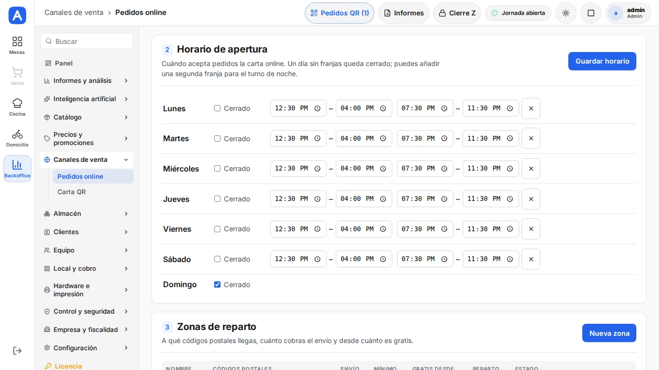Click the fullscreen square icon in header
Screen dimensions: 659x370
(x=591, y=13)
